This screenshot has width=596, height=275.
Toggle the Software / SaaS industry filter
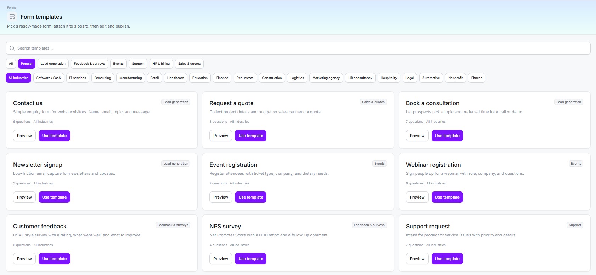pyautogui.click(x=49, y=78)
